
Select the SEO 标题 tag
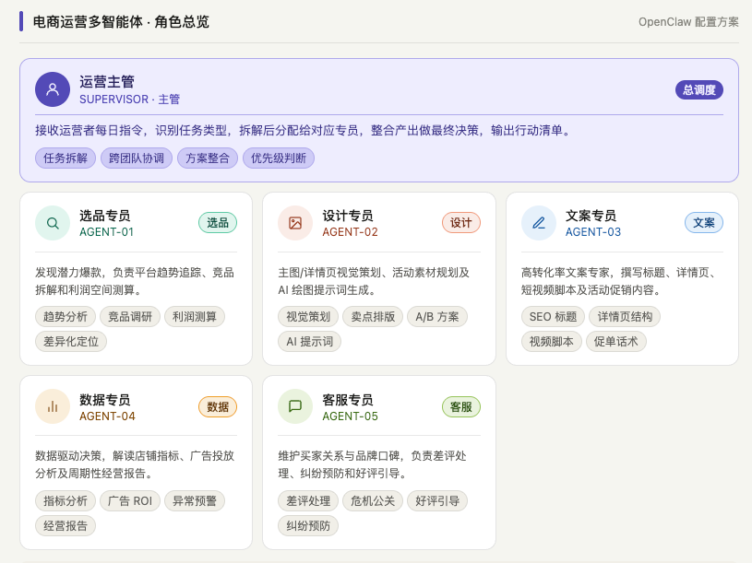tap(553, 317)
